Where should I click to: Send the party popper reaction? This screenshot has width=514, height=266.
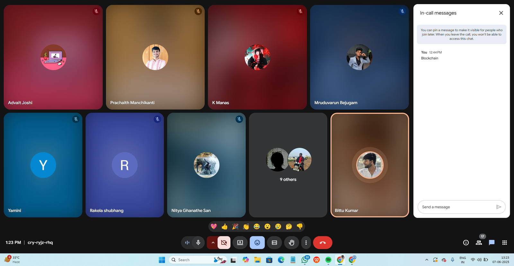pos(235,226)
